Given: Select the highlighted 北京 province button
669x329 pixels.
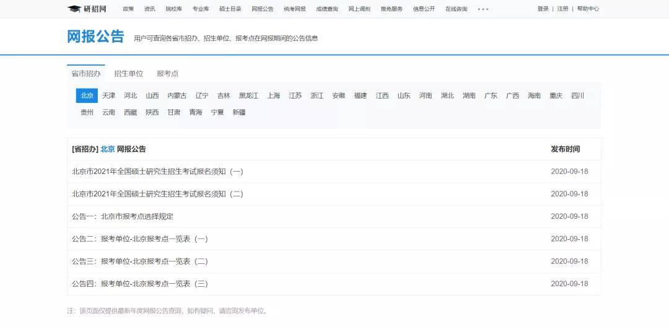Looking at the screenshot, I should coord(87,95).
